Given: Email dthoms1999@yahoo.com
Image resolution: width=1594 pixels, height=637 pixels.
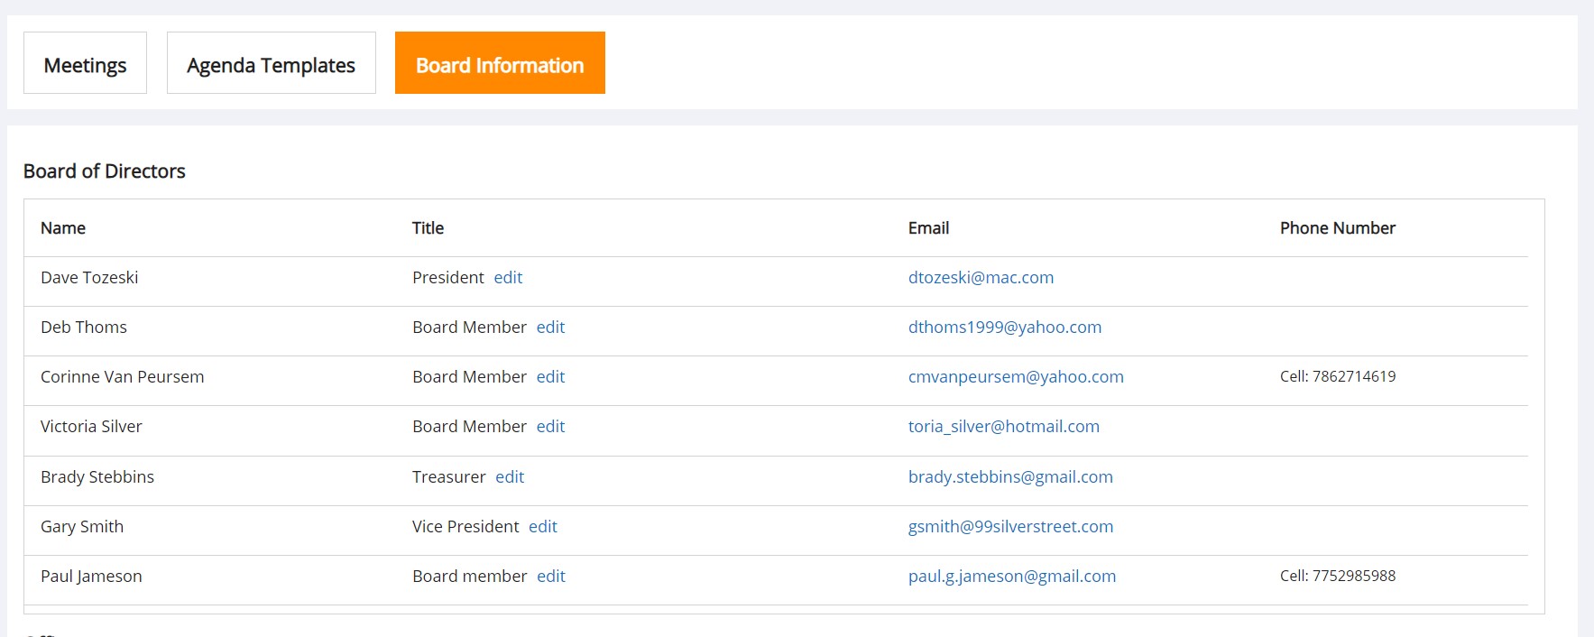Looking at the screenshot, I should 1005,328.
